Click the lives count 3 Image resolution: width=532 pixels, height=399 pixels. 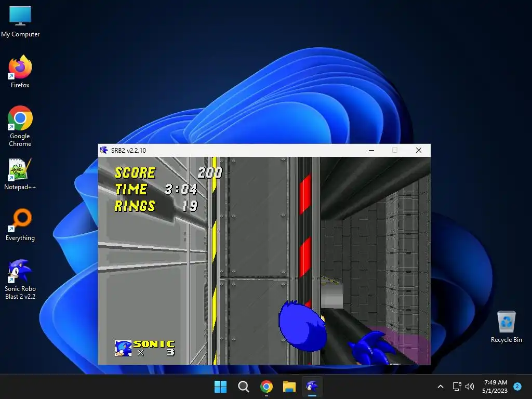pyautogui.click(x=170, y=353)
